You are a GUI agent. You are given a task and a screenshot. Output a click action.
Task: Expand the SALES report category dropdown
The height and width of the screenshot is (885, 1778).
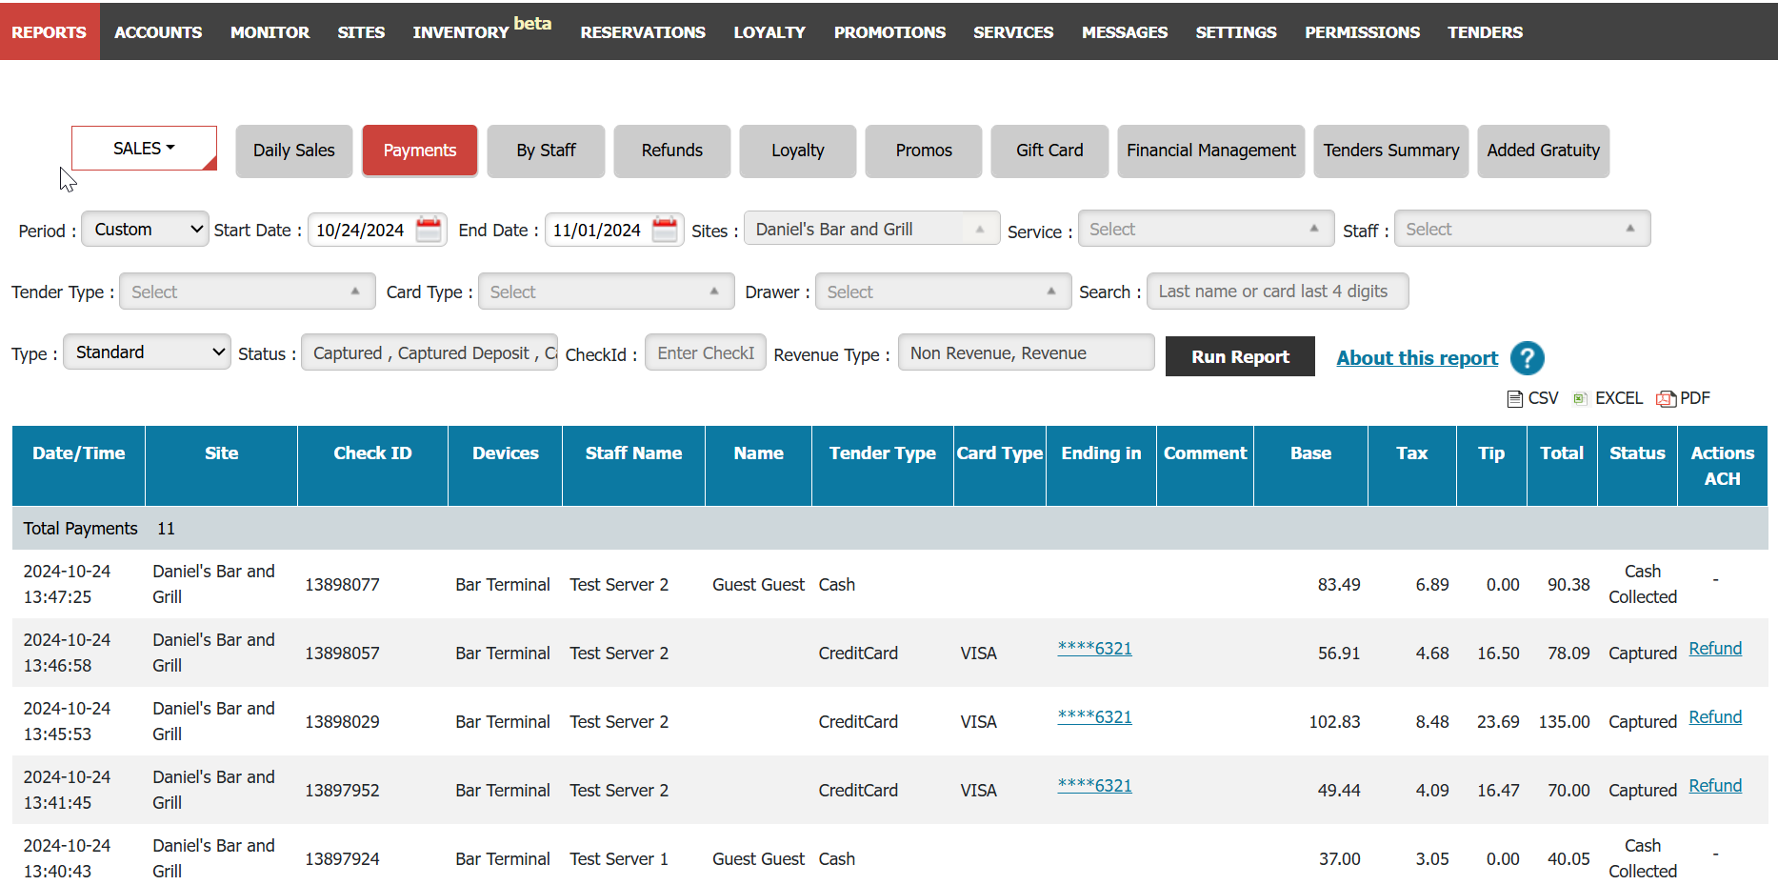pyautogui.click(x=144, y=149)
